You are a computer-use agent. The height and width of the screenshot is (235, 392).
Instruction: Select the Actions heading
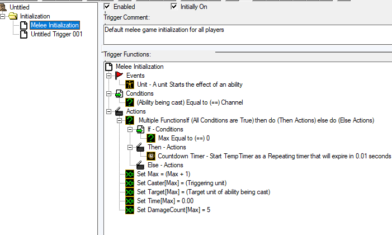tap(136, 111)
